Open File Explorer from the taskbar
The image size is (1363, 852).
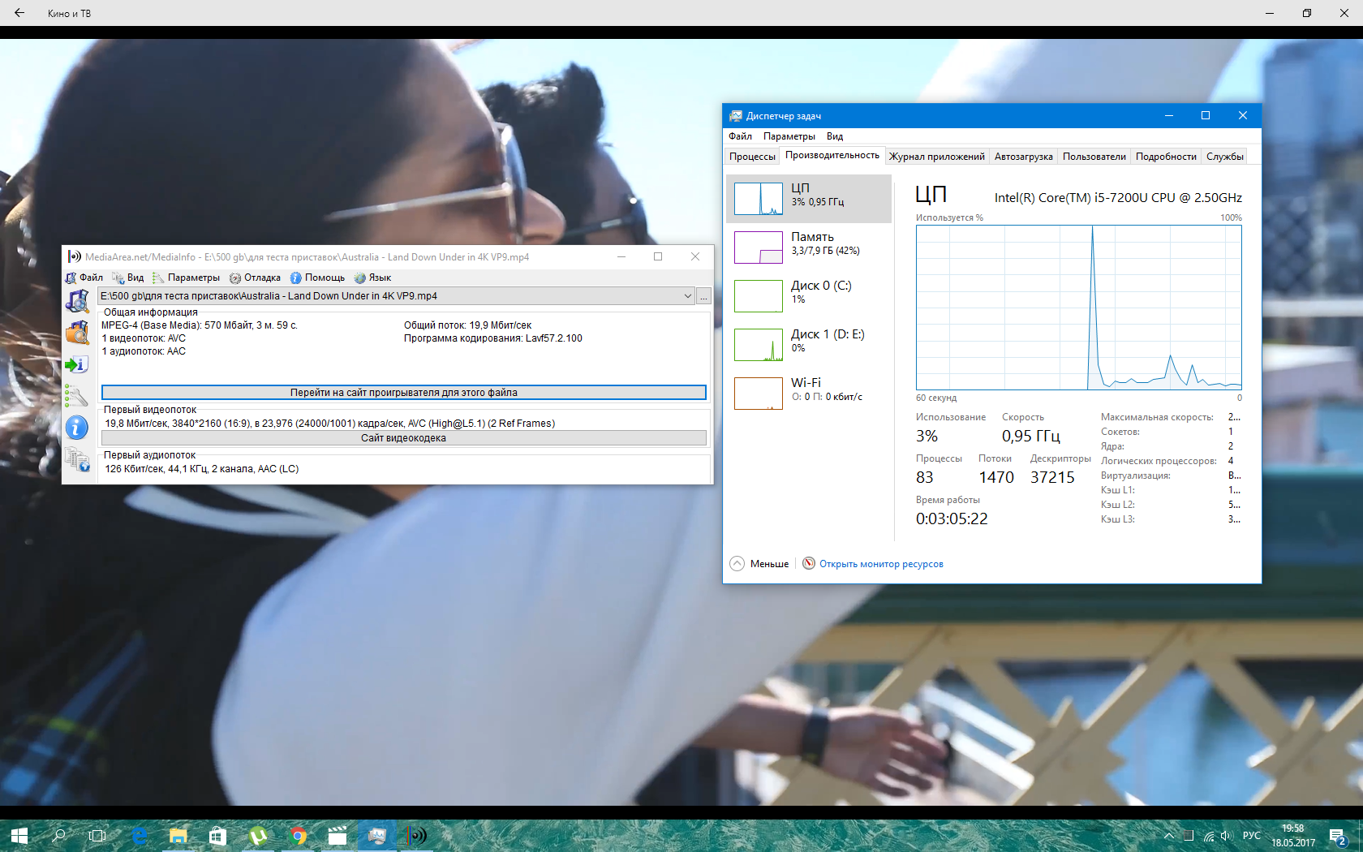click(178, 836)
